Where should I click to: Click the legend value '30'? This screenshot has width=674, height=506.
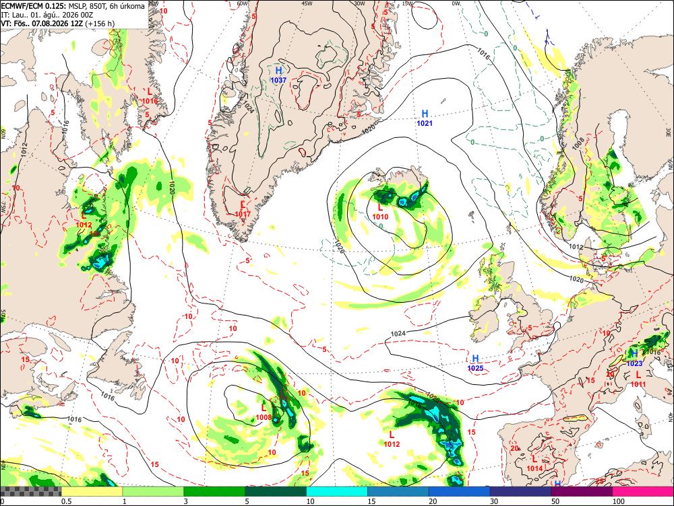coord(494,501)
